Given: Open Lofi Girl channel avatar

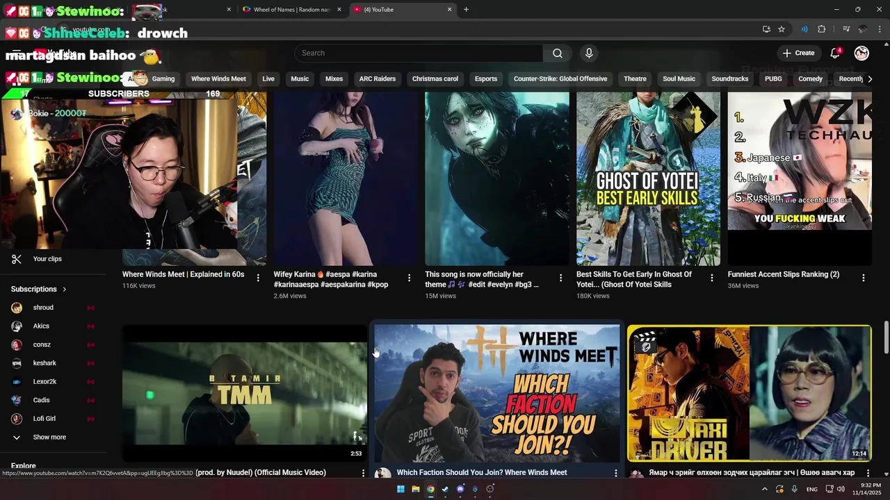Looking at the screenshot, I should (x=17, y=419).
